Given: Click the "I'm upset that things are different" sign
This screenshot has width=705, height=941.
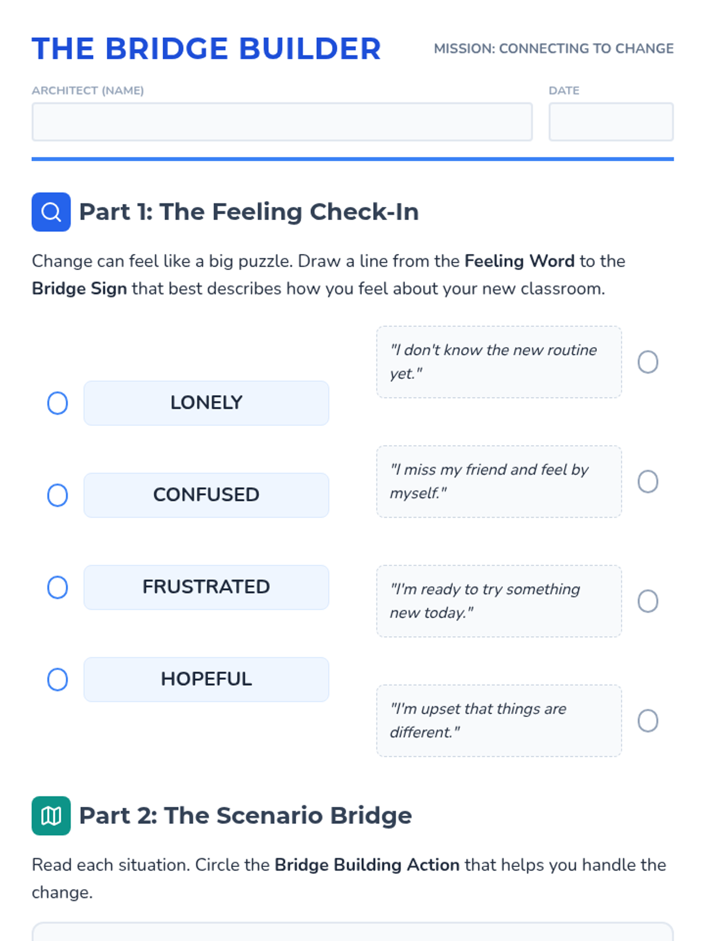Looking at the screenshot, I should point(499,721).
